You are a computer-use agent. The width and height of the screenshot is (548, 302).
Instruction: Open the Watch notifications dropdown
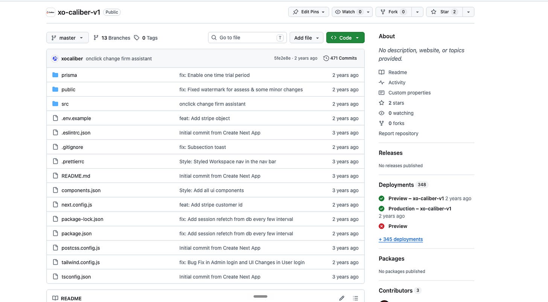(x=352, y=12)
